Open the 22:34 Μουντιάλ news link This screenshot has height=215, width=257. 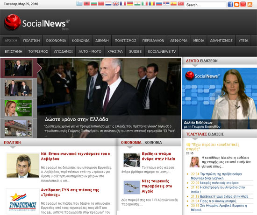pyautogui.click(x=216, y=176)
